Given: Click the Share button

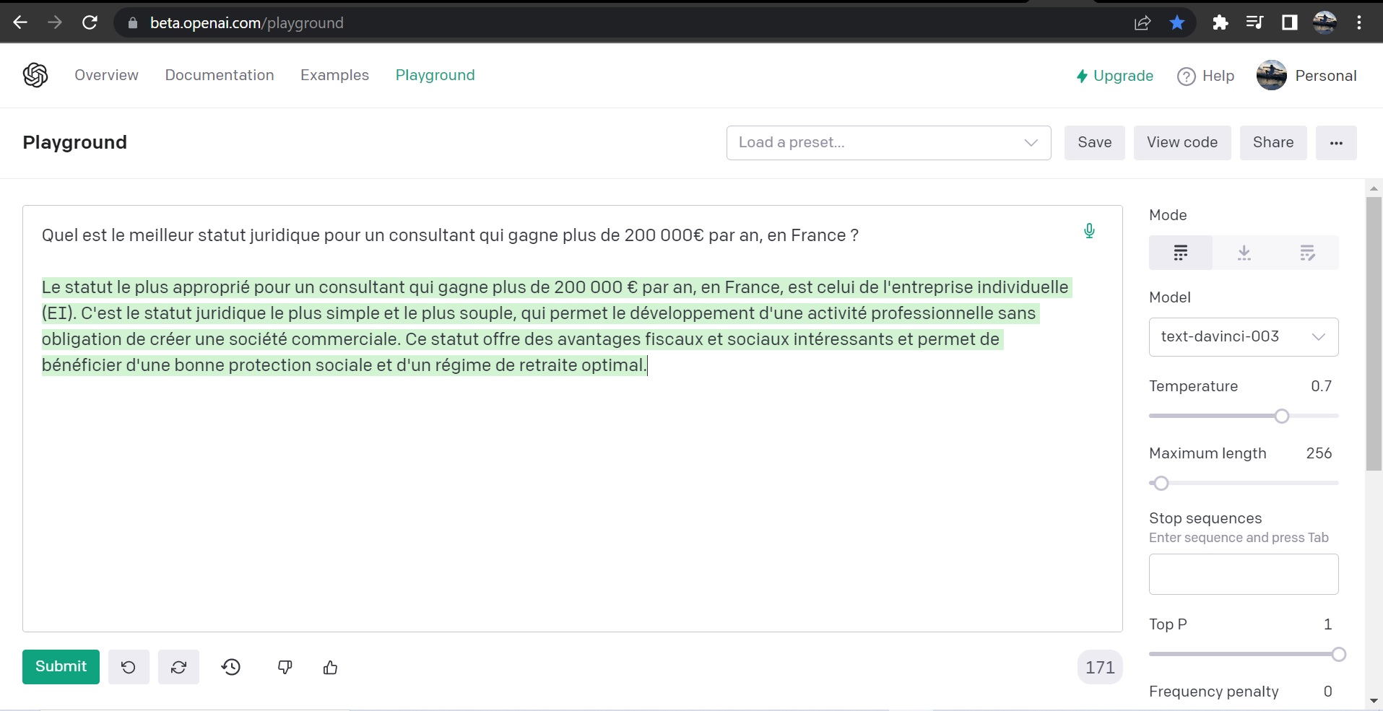Looking at the screenshot, I should pos(1273,143).
